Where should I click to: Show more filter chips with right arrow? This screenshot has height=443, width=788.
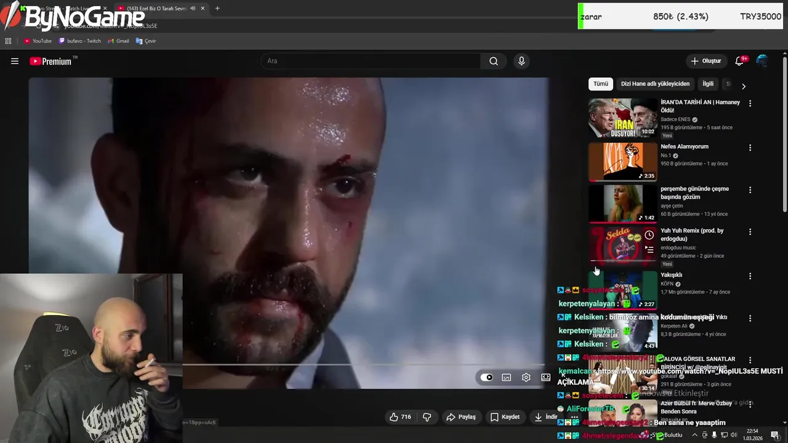pos(743,86)
